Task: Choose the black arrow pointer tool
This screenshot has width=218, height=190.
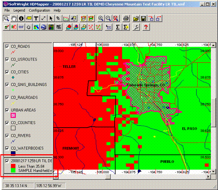Action: [x=51, y=18]
